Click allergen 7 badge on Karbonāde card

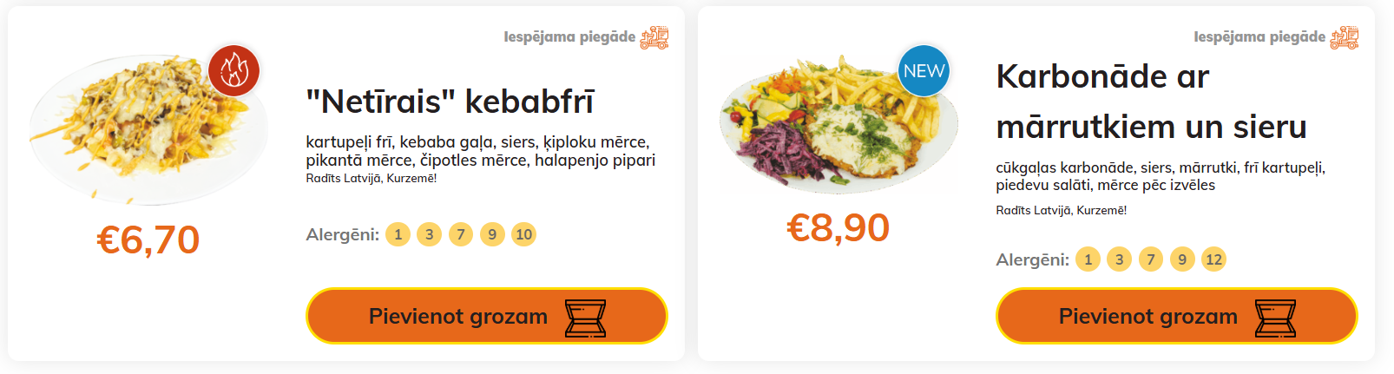1151,259
